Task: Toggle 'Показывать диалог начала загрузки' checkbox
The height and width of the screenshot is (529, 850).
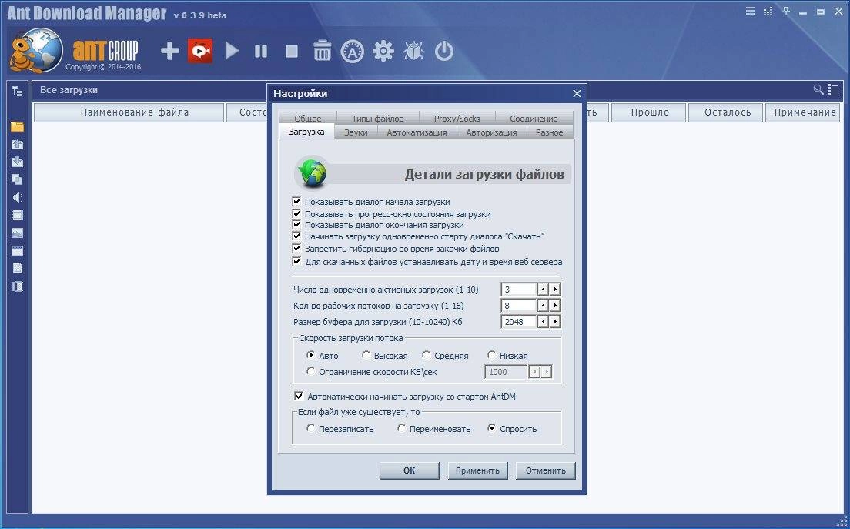Action: click(296, 202)
